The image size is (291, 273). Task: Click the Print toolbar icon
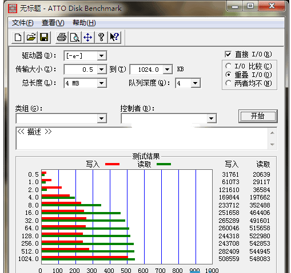(62, 37)
